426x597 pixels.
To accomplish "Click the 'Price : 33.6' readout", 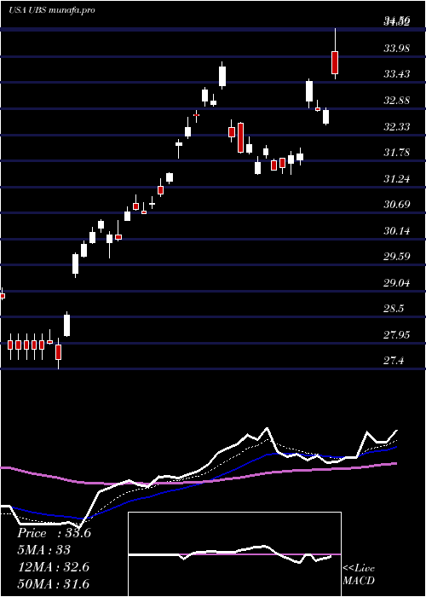I will 54,533.
